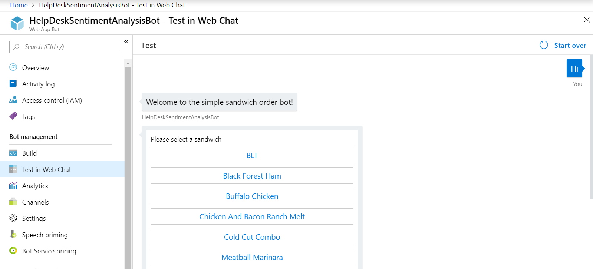Screen dimensions: 593x269
Task: Click the Settings gear icon
Action: click(13, 218)
